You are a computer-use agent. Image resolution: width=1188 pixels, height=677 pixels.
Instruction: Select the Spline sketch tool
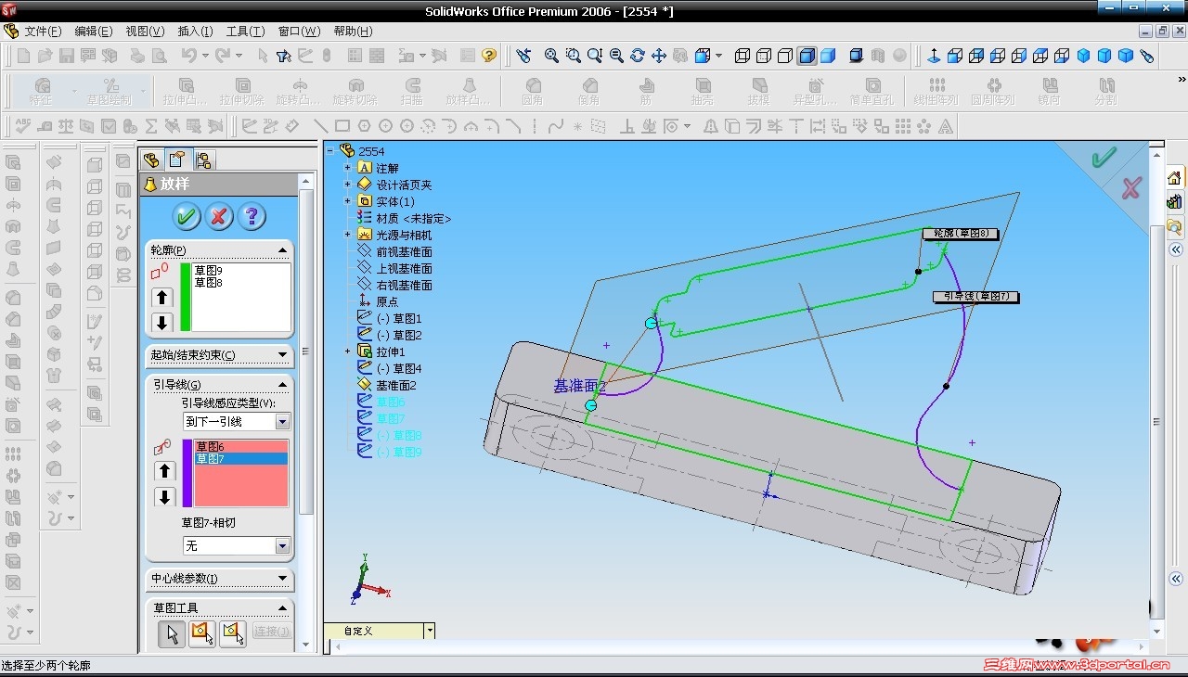coord(556,126)
